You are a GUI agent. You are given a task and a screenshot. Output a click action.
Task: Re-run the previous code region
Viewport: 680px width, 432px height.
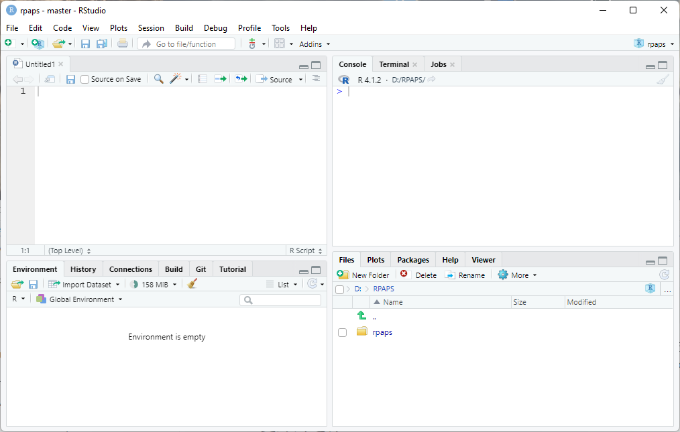(x=241, y=79)
